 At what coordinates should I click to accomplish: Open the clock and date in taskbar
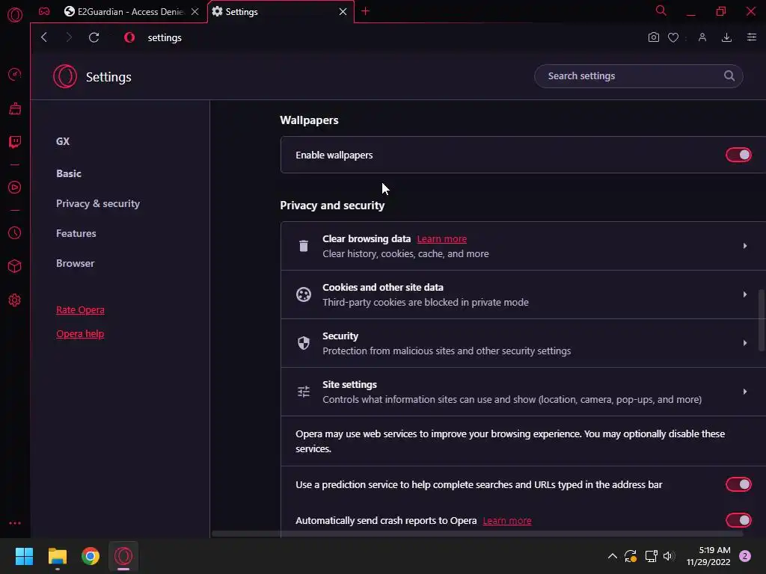click(708, 556)
